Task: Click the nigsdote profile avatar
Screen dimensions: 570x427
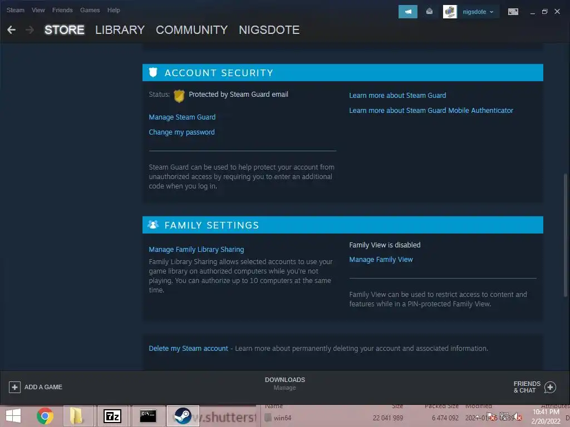Action: tap(450, 12)
